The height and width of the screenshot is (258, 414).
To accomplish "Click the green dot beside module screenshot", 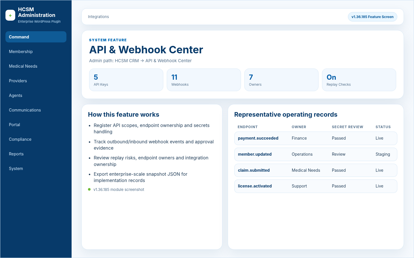I will click(89, 189).
